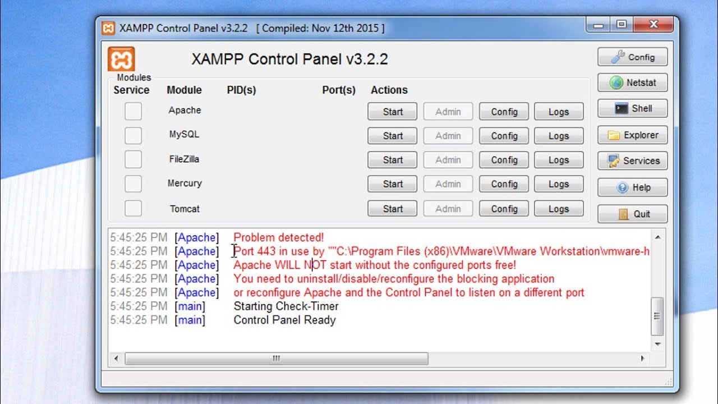718x404 pixels.
Task: Click the FileZilla module label
Action: pyautogui.click(x=185, y=159)
